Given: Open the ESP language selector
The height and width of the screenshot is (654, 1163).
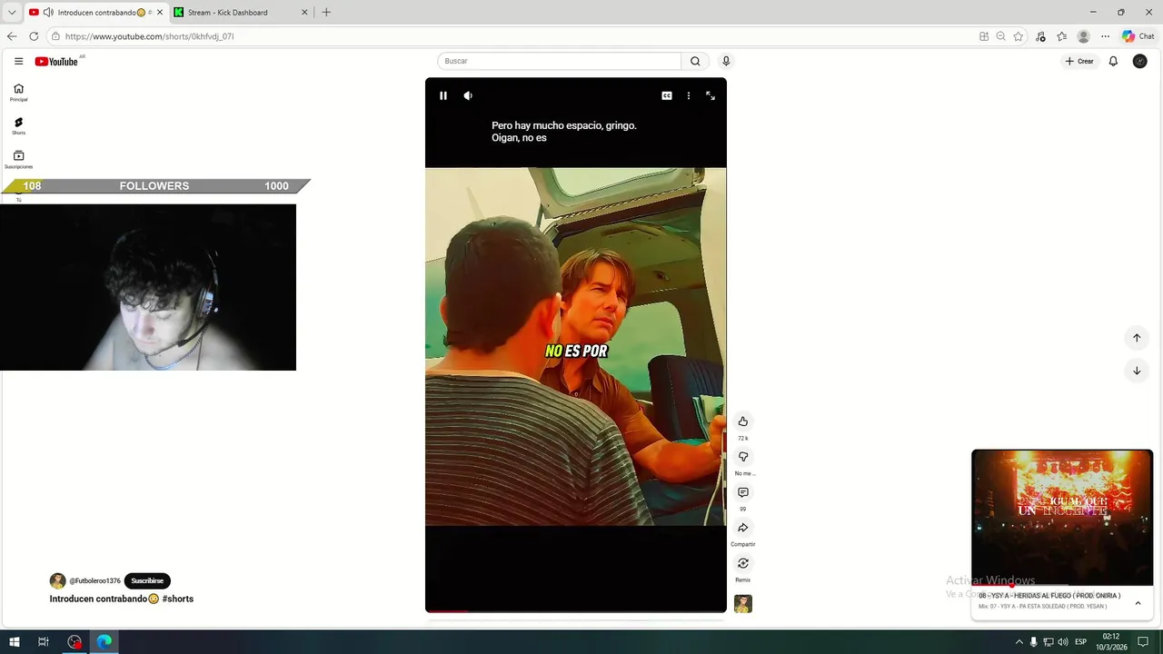Looking at the screenshot, I should pos(1081,642).
